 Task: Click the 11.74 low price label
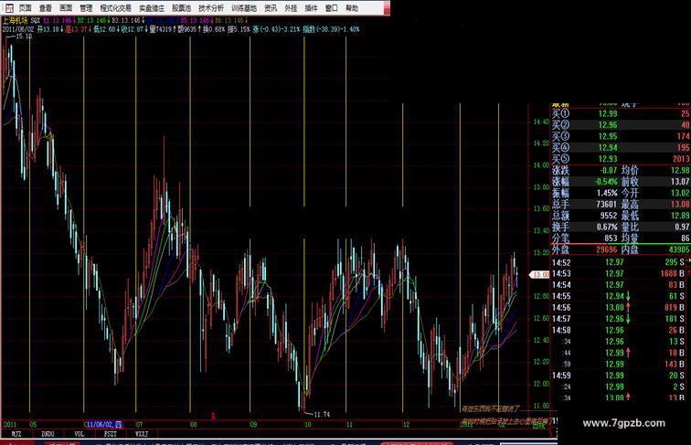(x=322, y=414)
